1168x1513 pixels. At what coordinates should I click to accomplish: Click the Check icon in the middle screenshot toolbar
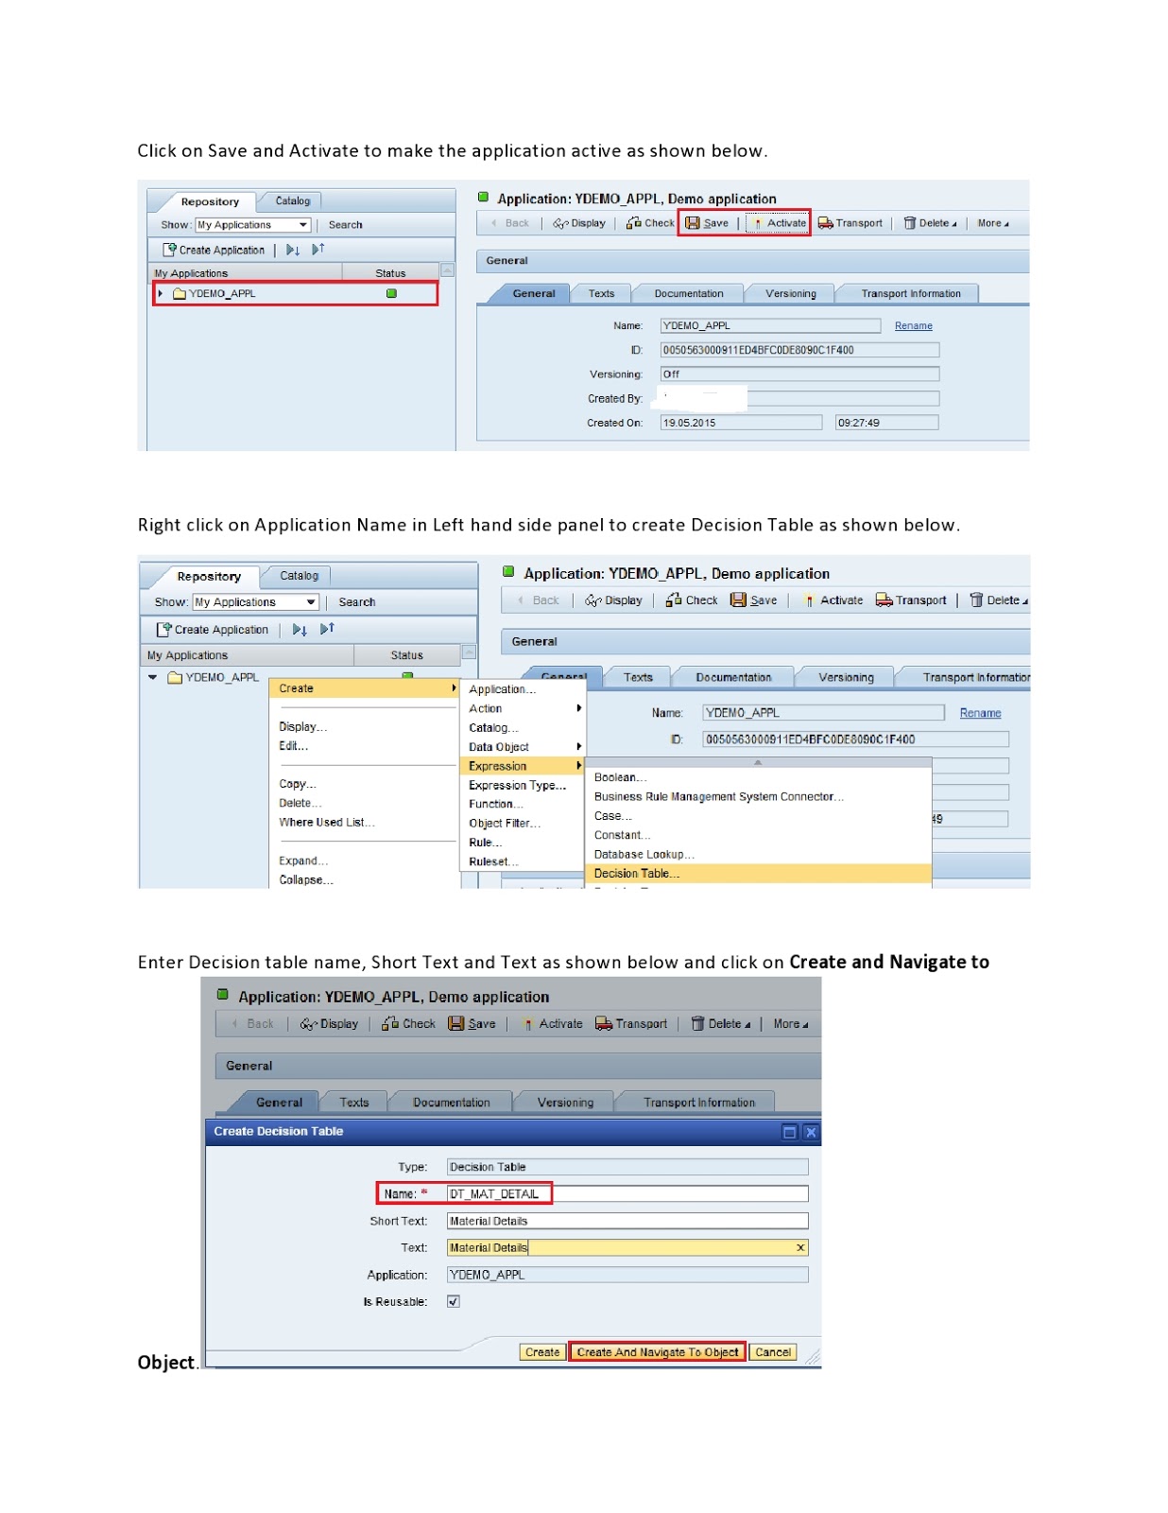[x=674, y=600]
